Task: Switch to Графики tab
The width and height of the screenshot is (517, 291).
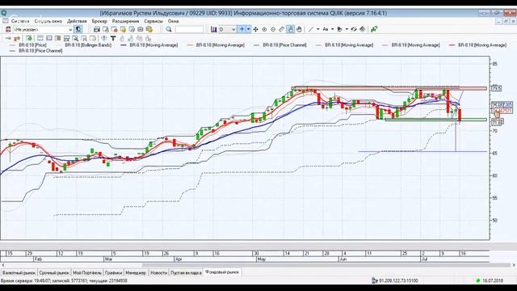Action: point(113,273)
